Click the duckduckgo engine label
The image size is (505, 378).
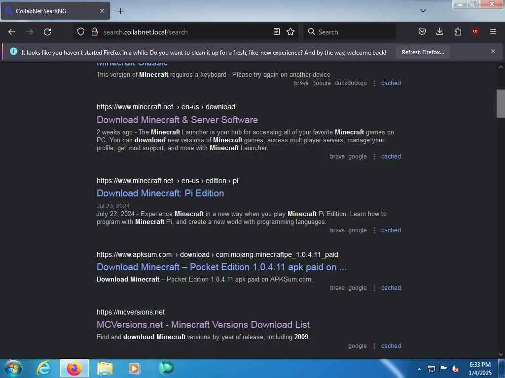click(x=351, y=83)
